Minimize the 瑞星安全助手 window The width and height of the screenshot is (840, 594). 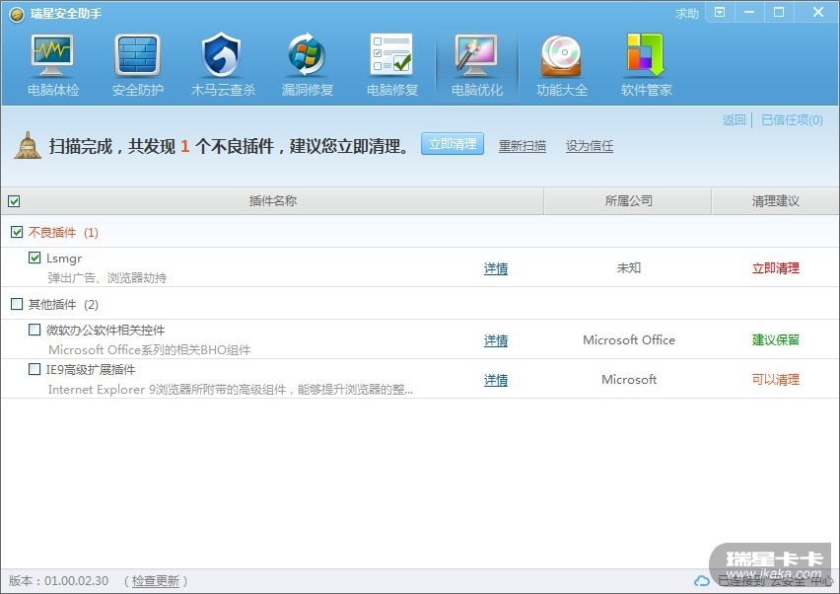[749, 12]
